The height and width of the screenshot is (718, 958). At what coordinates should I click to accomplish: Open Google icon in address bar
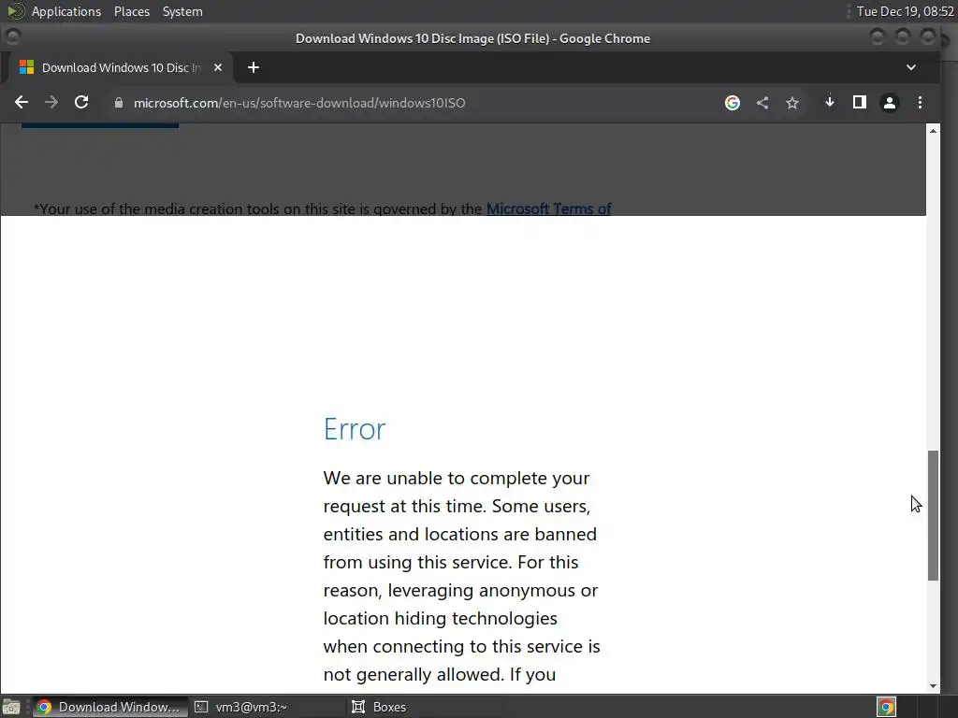732,103
